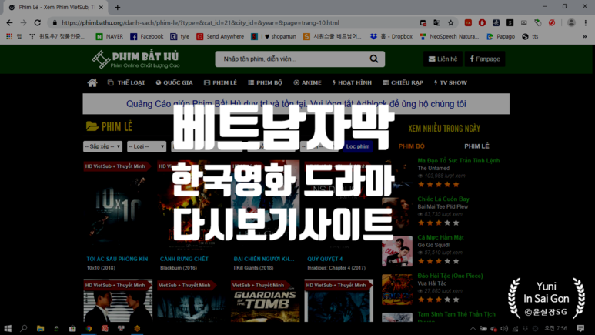Open the Send Anywhere bookmark
Viewport: 595px width, 335px height.
coord(220,36)
